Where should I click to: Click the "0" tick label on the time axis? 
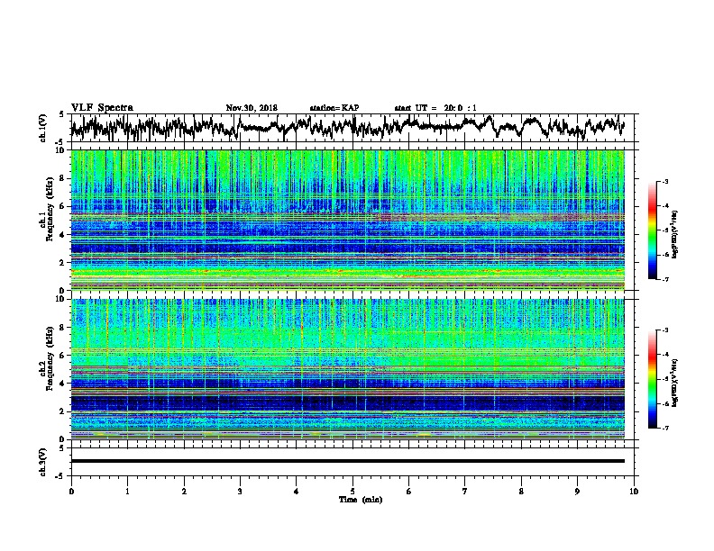point(71,492)
